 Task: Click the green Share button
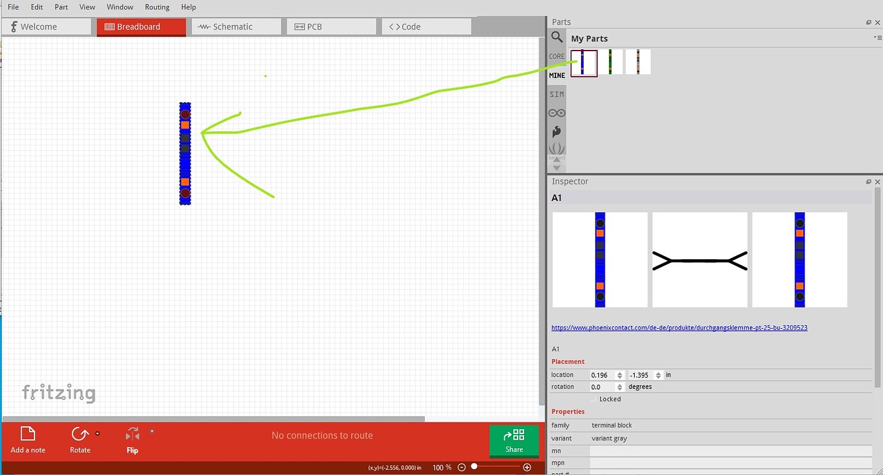(x=514, y=440)
